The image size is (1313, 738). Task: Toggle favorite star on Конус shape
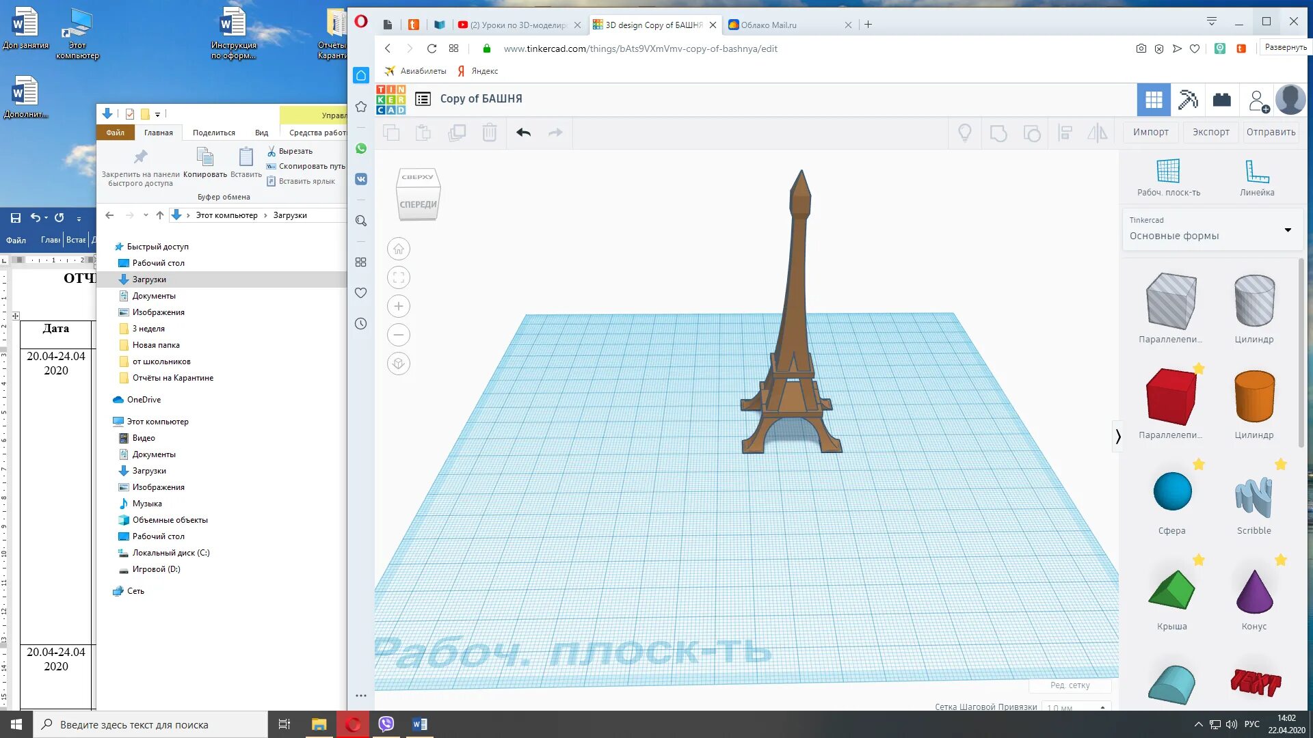click(1280, 560)
